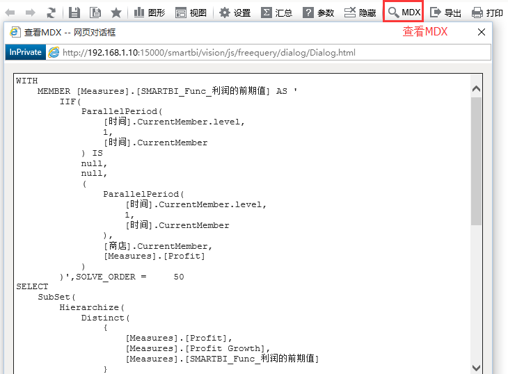This screenshot has width=508, height=374.
Task: Click the IE page icon beside the URL
Action: 54,52
